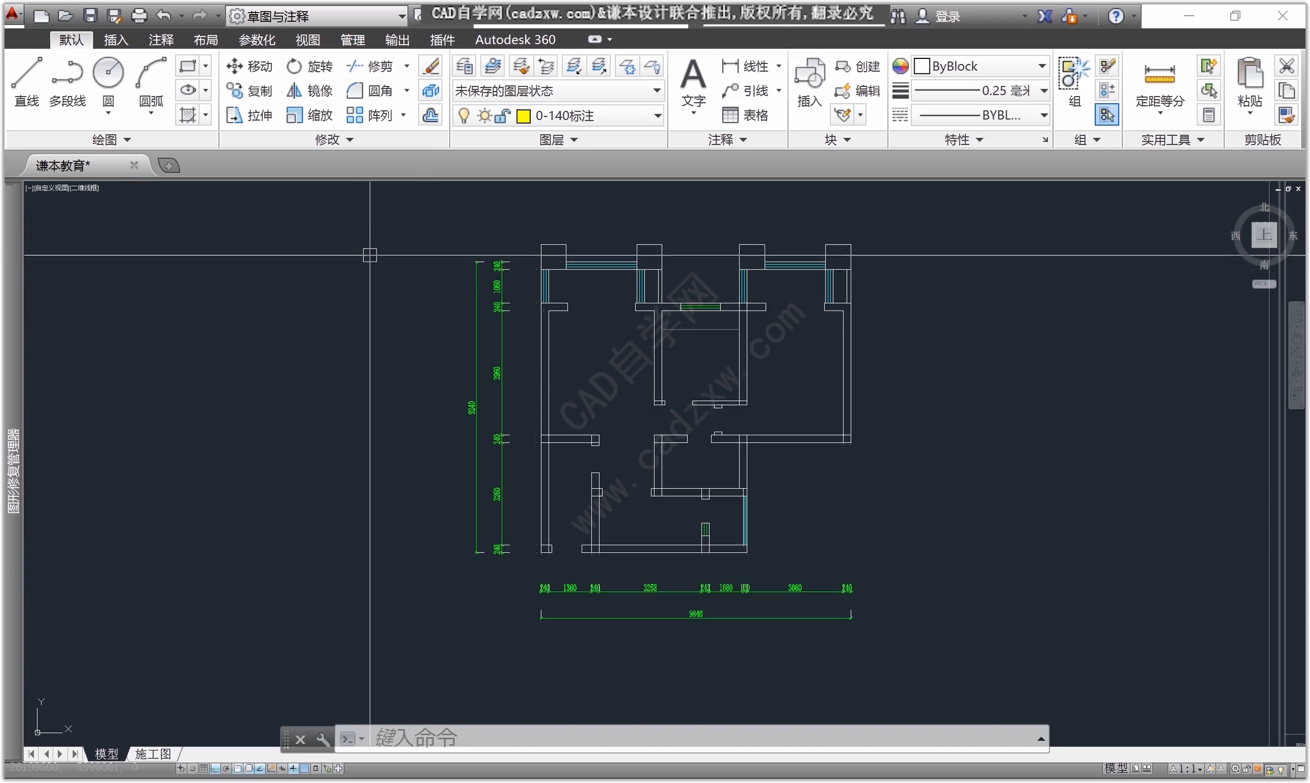Screen dimensions: 1310x783
Task: Click the Measure (定距等分) tool
Action: 1160,84
